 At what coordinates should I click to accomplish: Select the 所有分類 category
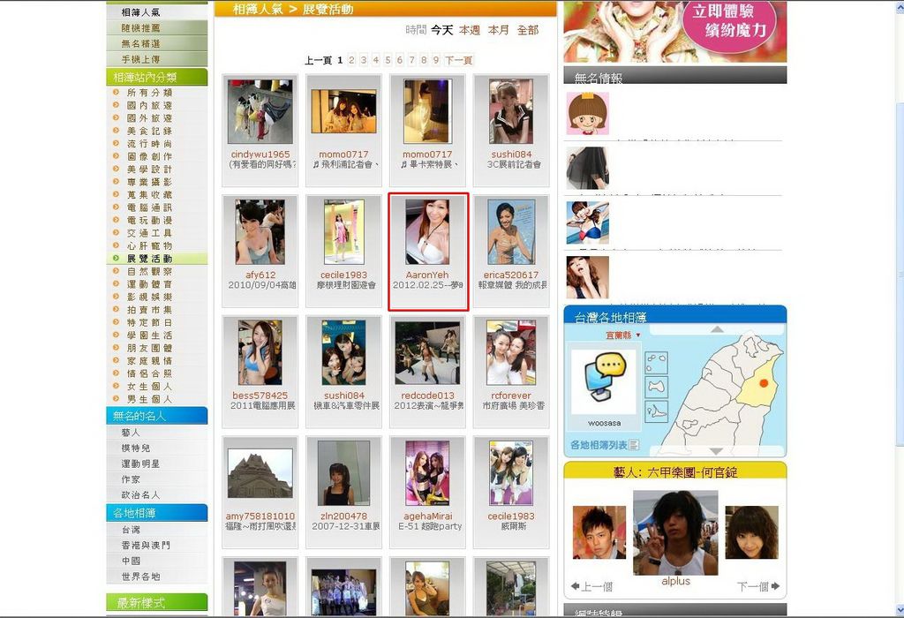pos(149,92)
